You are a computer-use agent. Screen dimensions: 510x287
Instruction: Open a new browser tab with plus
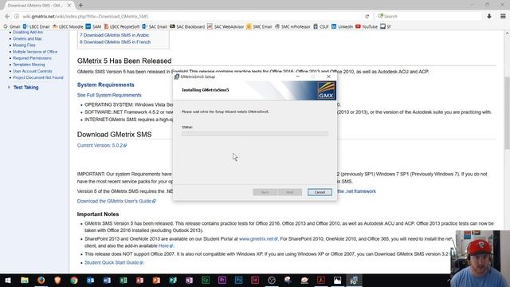click(x=80, y=6)
